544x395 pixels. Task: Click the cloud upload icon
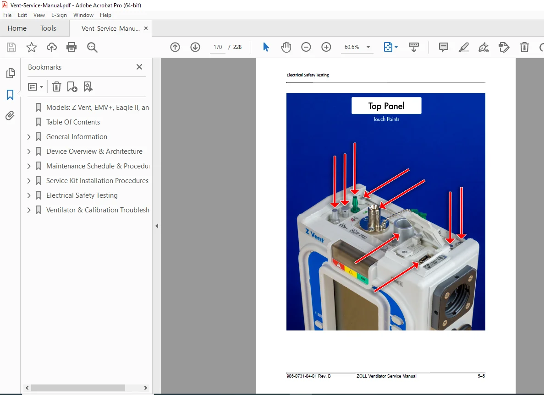(x=52, y=47)
